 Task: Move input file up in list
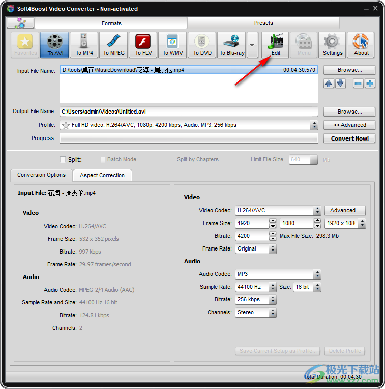click(x=329, y=84)
